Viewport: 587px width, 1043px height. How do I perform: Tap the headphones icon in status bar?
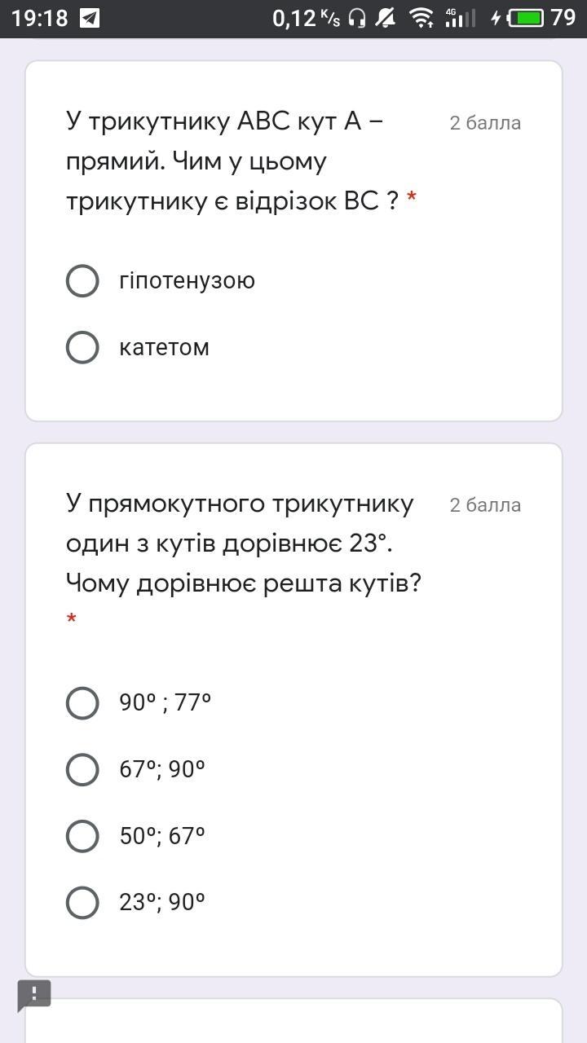pos(356,18)
